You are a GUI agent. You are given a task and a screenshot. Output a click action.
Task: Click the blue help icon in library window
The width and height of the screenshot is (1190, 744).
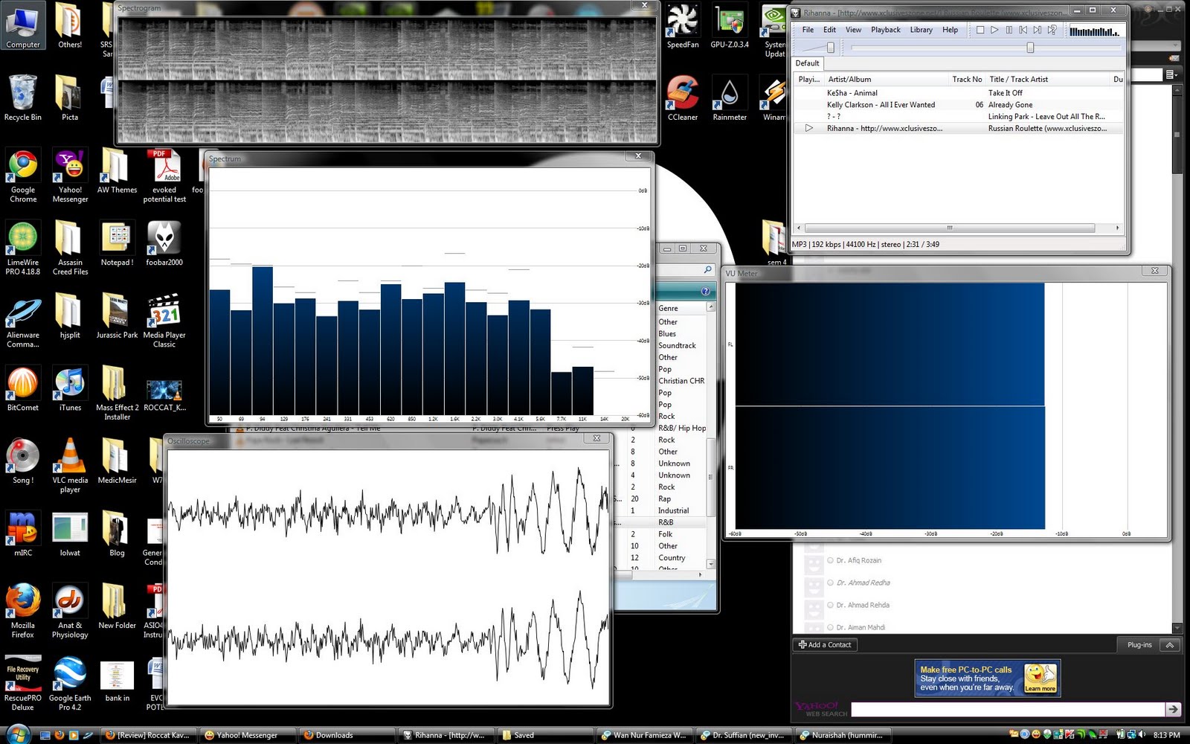705,291
